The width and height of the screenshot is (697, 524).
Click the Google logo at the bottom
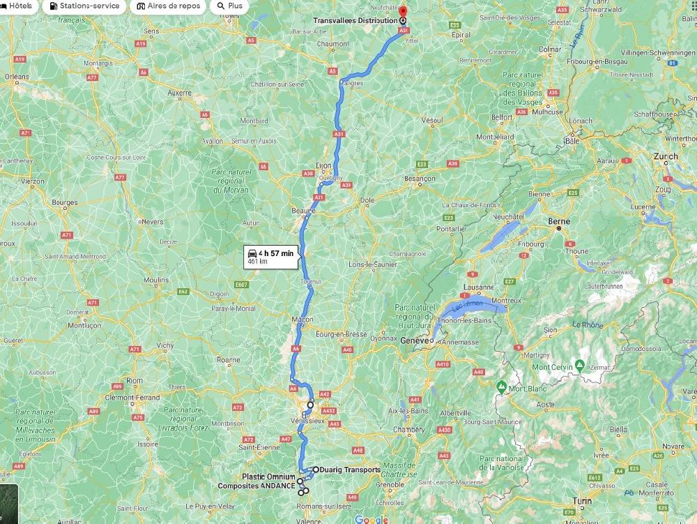[372, 520]
